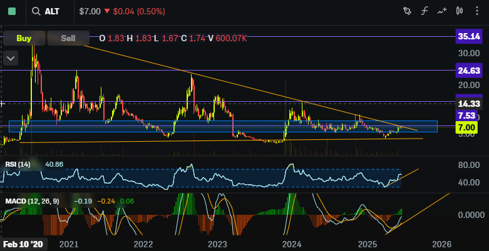Click the volume value 600.07K
The height and width of the screenshot is (251, 489).
(x=232, y=38)
